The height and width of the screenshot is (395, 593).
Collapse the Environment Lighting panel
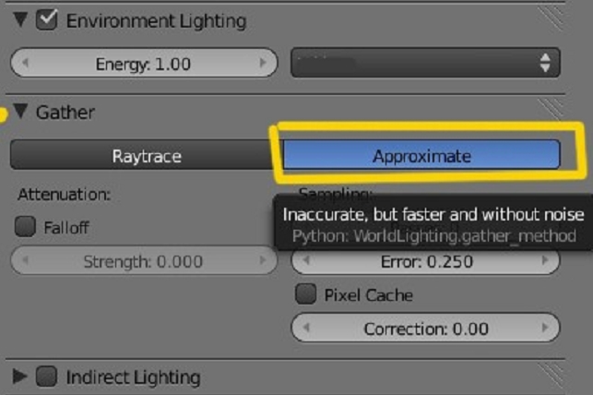(20, 19)
